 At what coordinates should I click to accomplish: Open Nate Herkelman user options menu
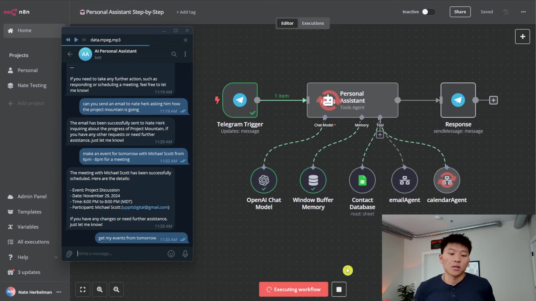click(59, 292)
